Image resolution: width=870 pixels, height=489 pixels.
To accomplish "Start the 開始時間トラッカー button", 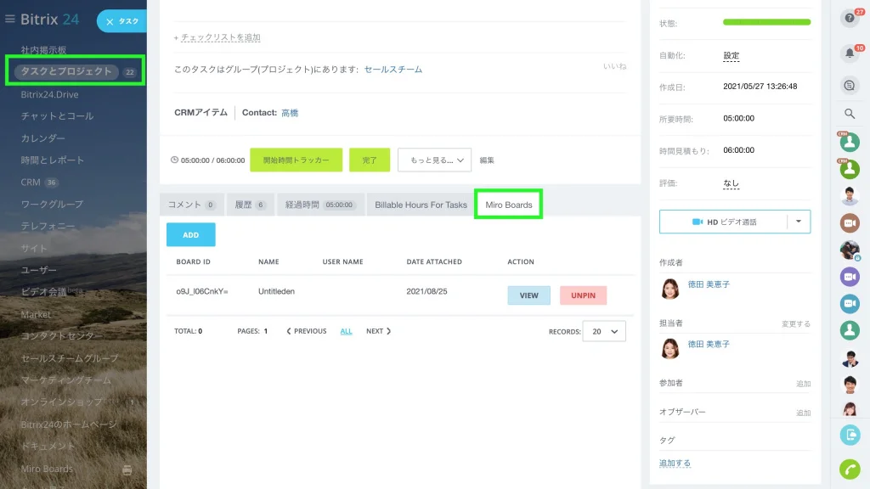I will click(296, 160).
